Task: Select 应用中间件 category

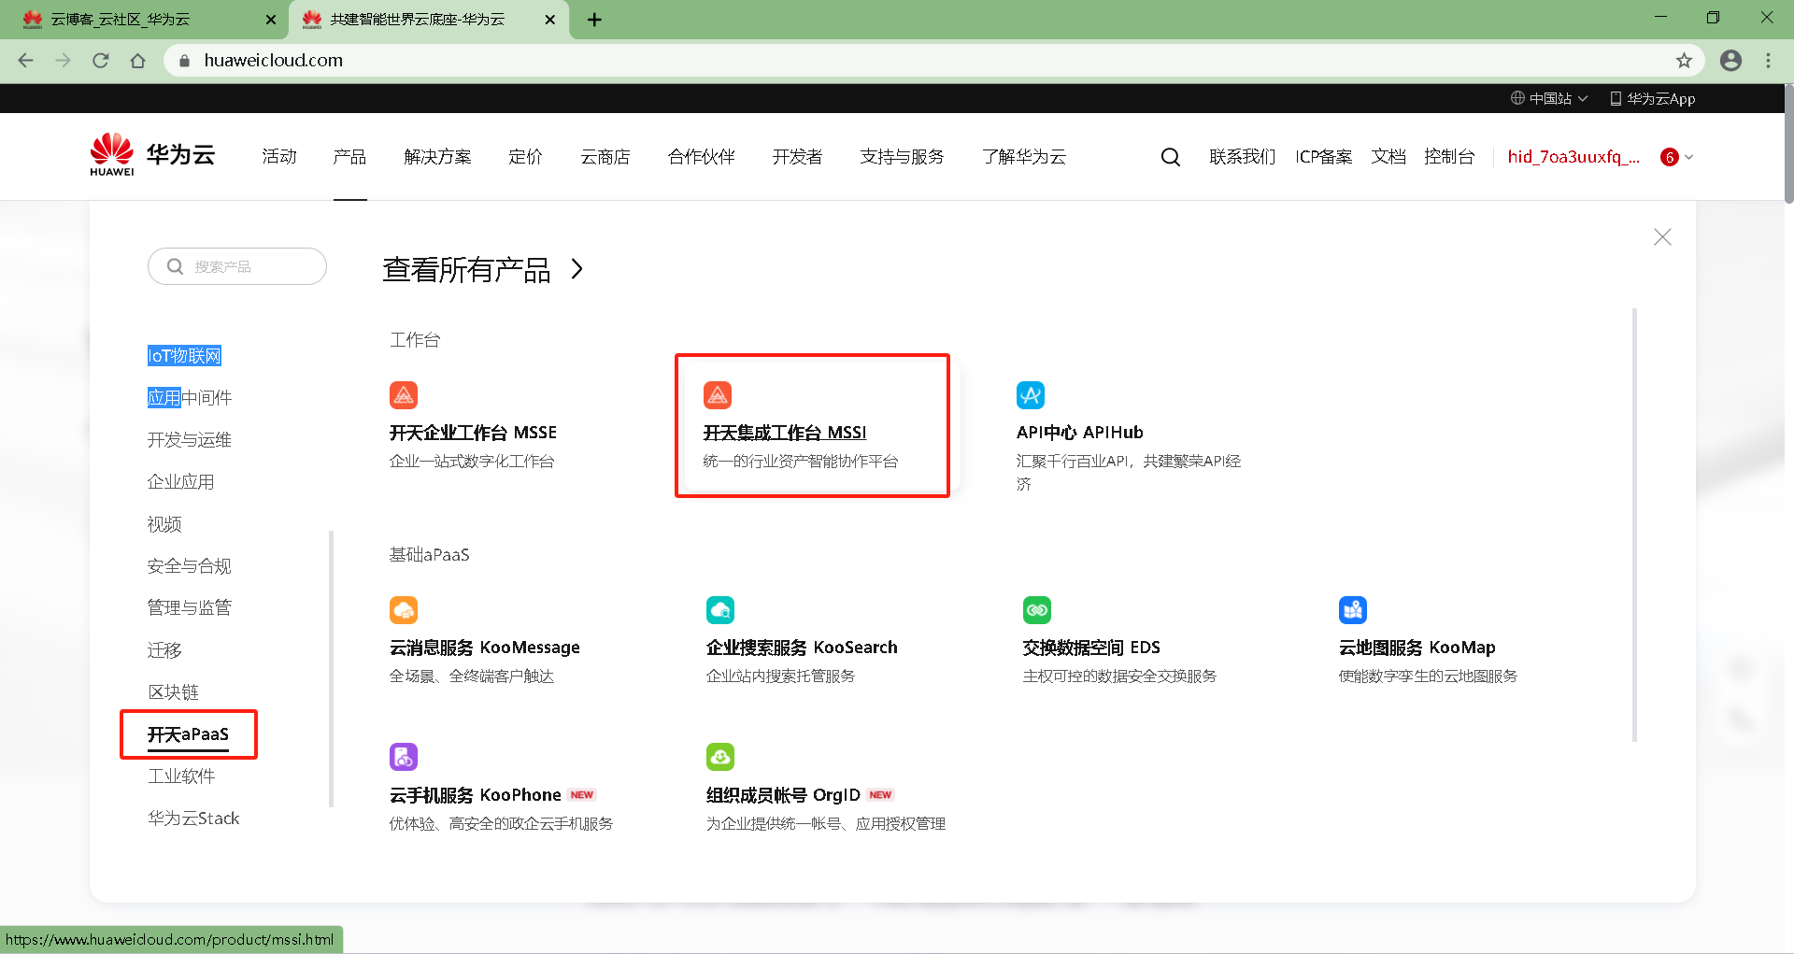Action: coord(190,398)
